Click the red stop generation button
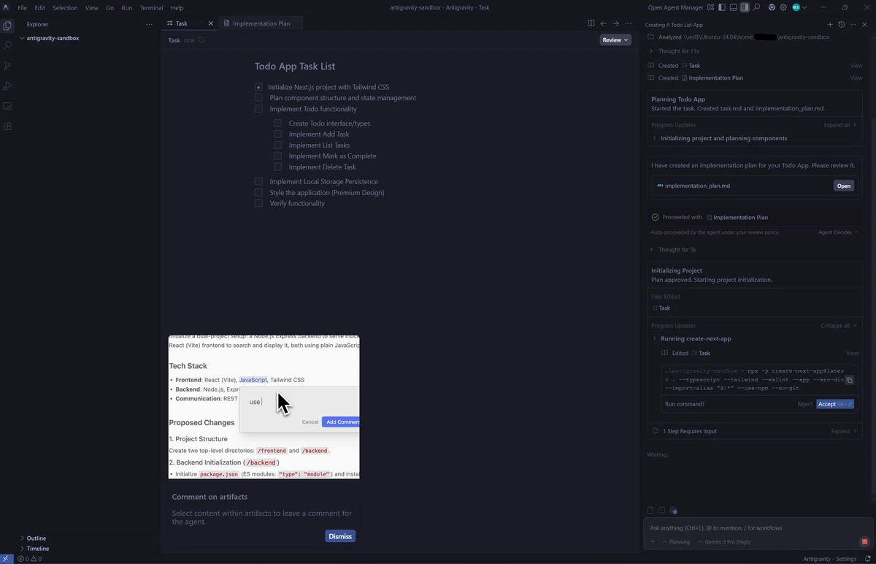 (864, 542)
